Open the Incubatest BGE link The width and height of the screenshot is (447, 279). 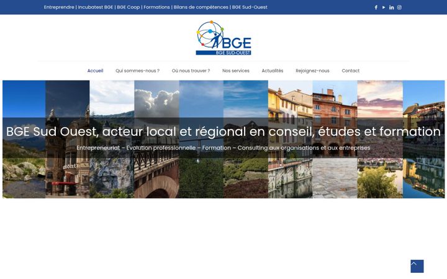point(96,7)
